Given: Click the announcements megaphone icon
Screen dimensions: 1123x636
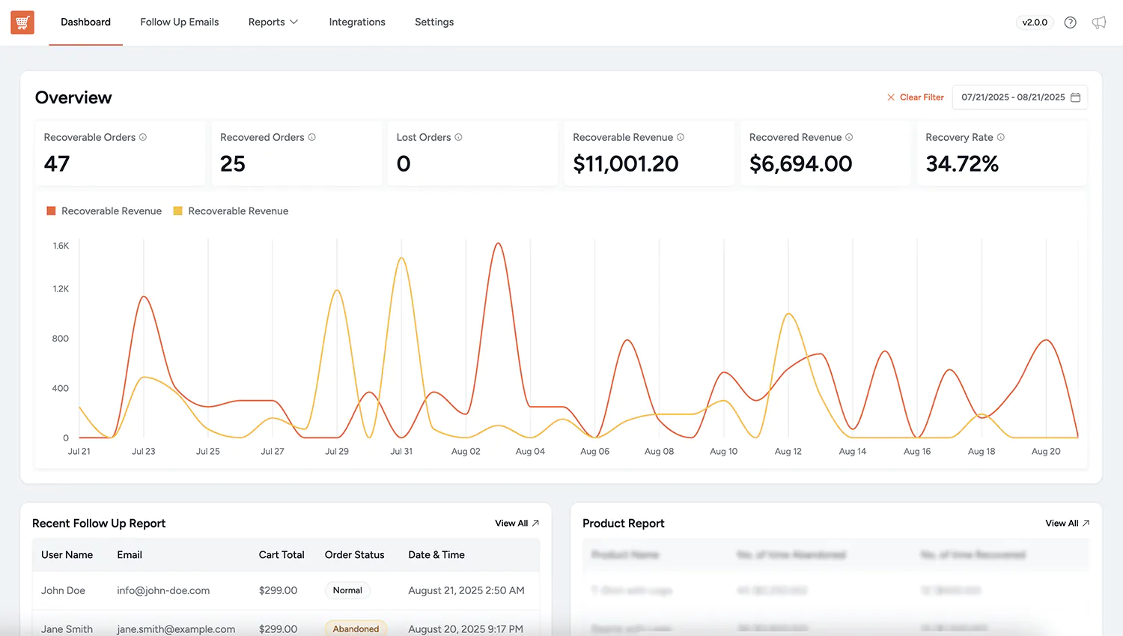Looking at the screenshot, I should (x=1098, y=22).
